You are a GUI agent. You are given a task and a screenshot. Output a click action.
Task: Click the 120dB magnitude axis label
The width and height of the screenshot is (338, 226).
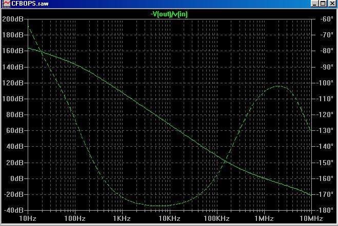coord(13,83)
